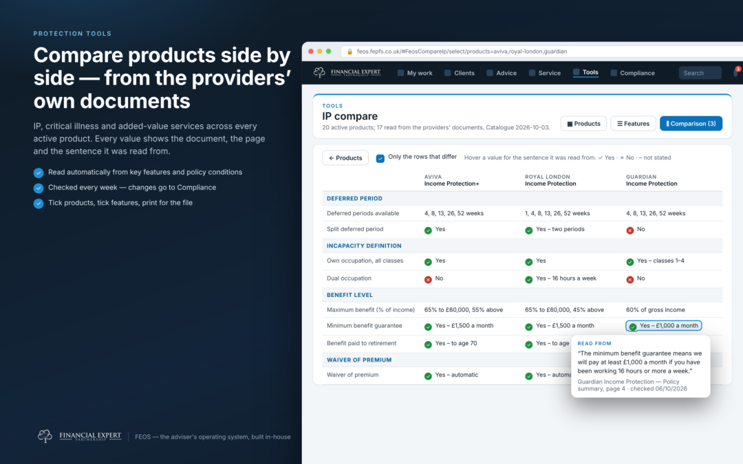Click 'BENEFIT LEVEL' section heading
This screenshot has height=464, width=743.
click(x=349, y=295)
